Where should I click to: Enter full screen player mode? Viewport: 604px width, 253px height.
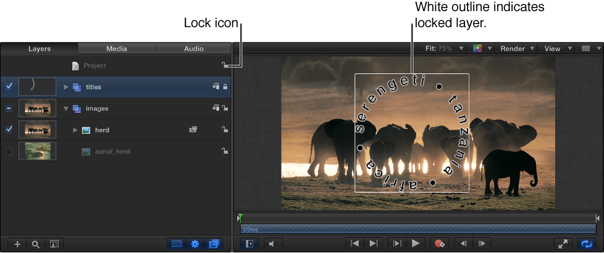(563, 243)
